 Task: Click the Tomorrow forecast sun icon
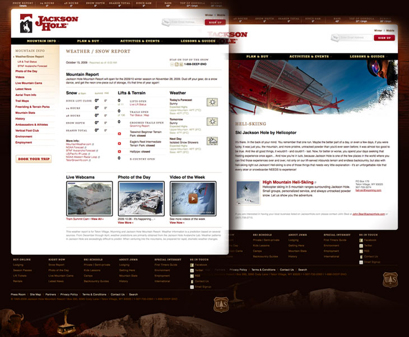(x=212, y=121)
